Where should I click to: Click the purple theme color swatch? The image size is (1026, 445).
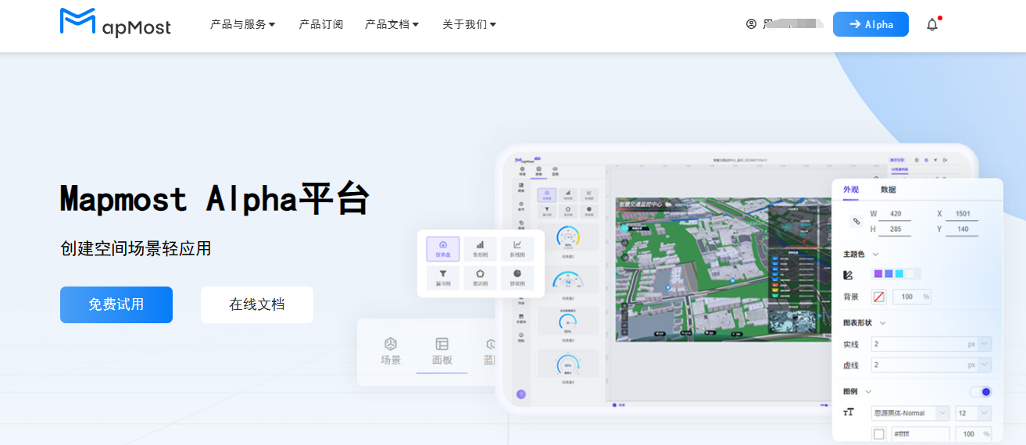coord(878,274)
